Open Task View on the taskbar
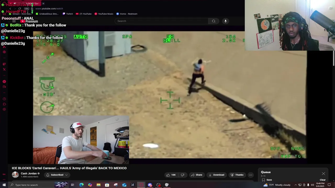The height and width of the screenshot is (188, 335). coord(72,185)
